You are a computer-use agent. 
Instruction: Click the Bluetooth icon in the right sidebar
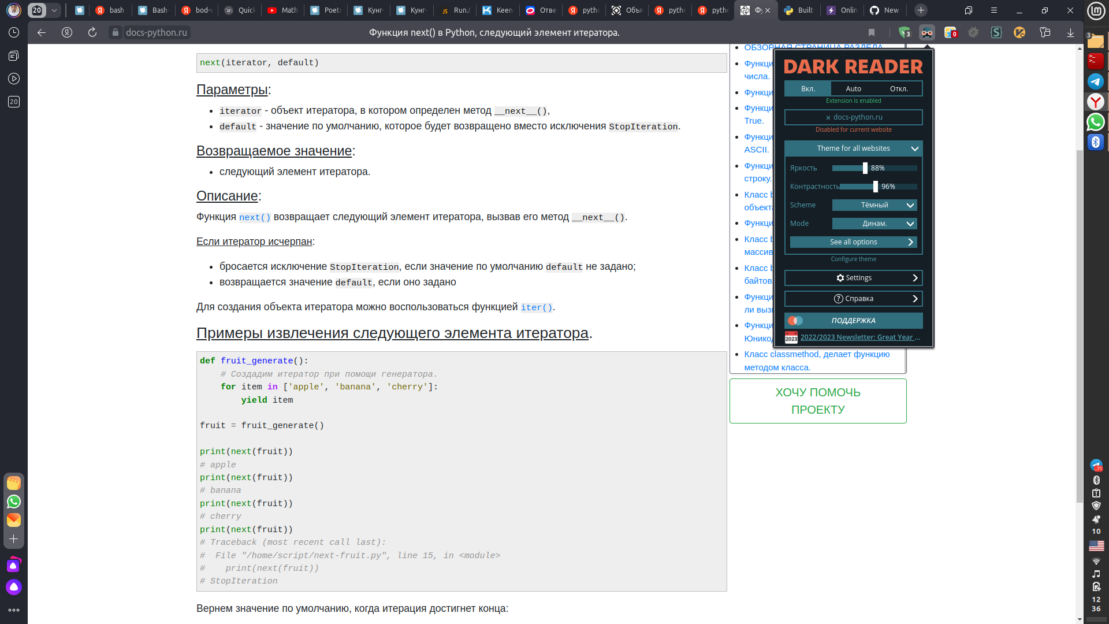tap(1096, 142)
